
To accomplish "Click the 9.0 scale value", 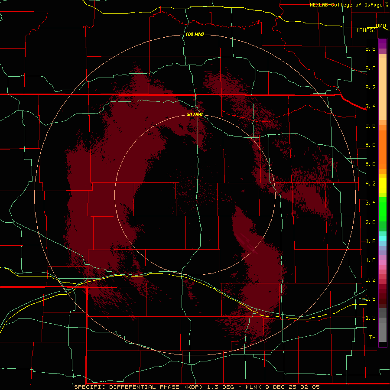I will pos(370,68).
